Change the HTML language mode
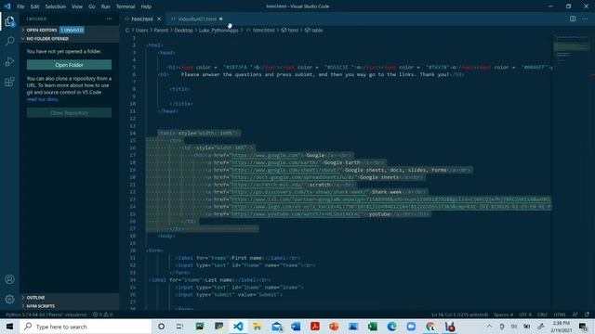This screenshot has width=595, height=334. (560, 315)
